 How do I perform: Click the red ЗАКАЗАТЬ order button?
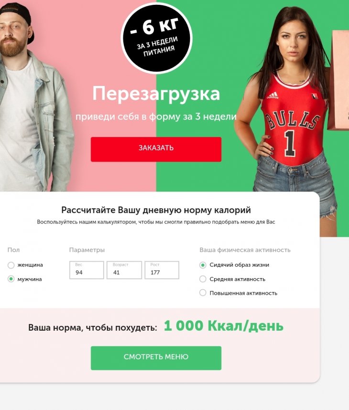(x=156, y=149)
